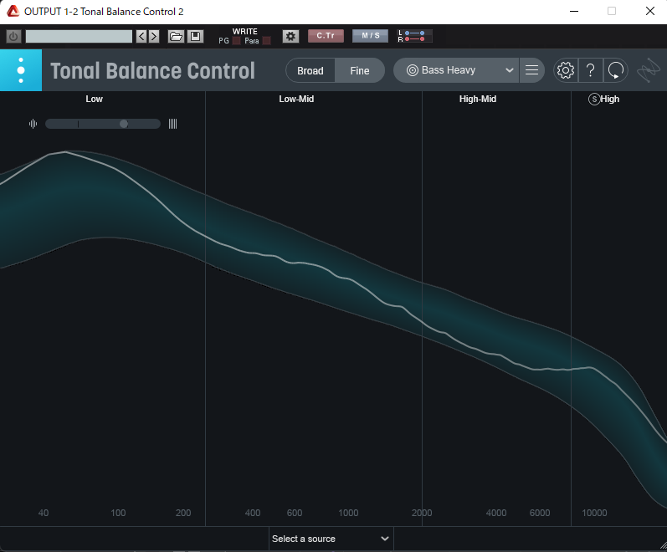This screenshot has height=552, width=667.
Task: Go to previous preset arrow
Action: coord(141,37)
